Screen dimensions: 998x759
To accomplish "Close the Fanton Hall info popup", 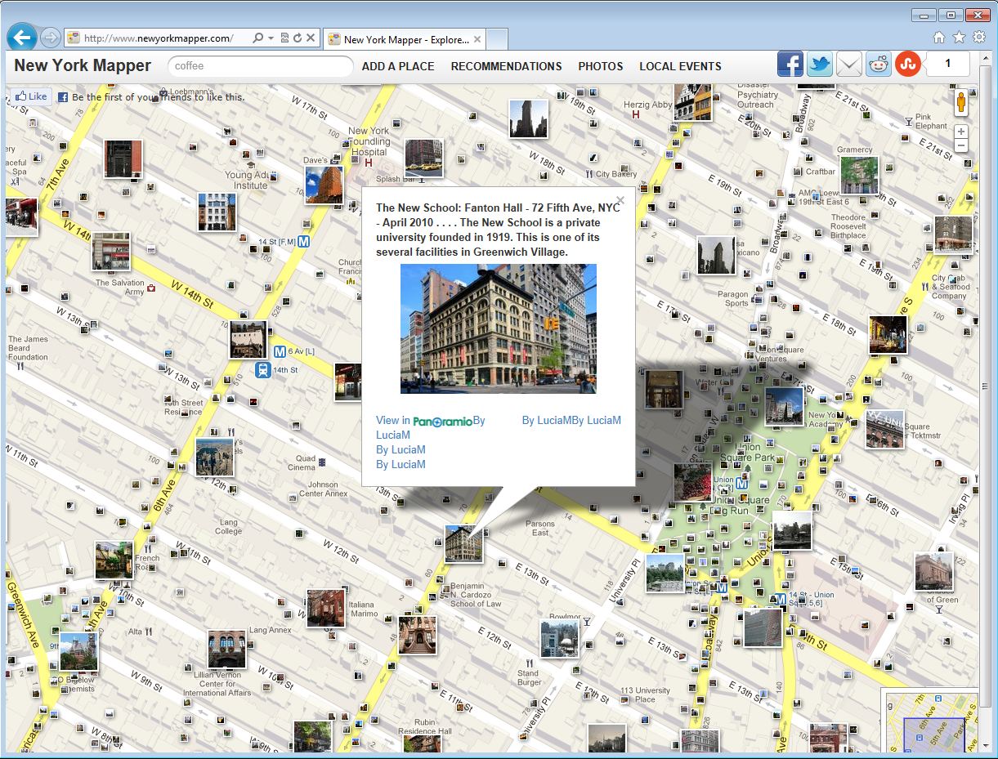I will click(x=620, y=200).
